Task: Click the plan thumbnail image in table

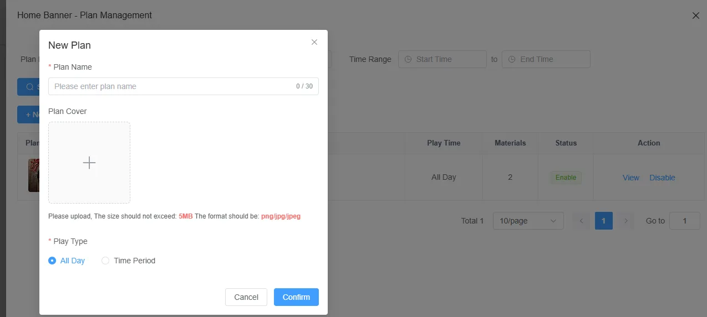Action: point(33,175)
